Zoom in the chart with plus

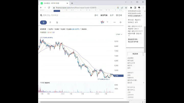point(121,22)
